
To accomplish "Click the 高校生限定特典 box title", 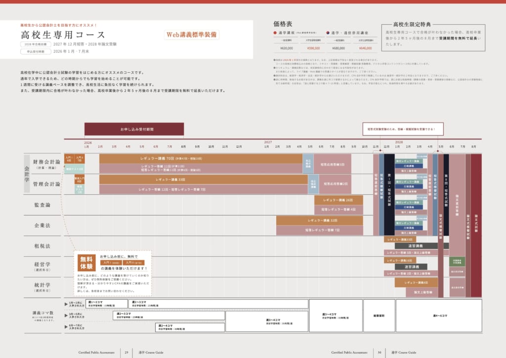I will coord(412,24).
